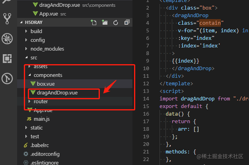The height and width of the screenshot is (165, 249).
Task: Click line number 15 in the gutter
Action: 146,106
